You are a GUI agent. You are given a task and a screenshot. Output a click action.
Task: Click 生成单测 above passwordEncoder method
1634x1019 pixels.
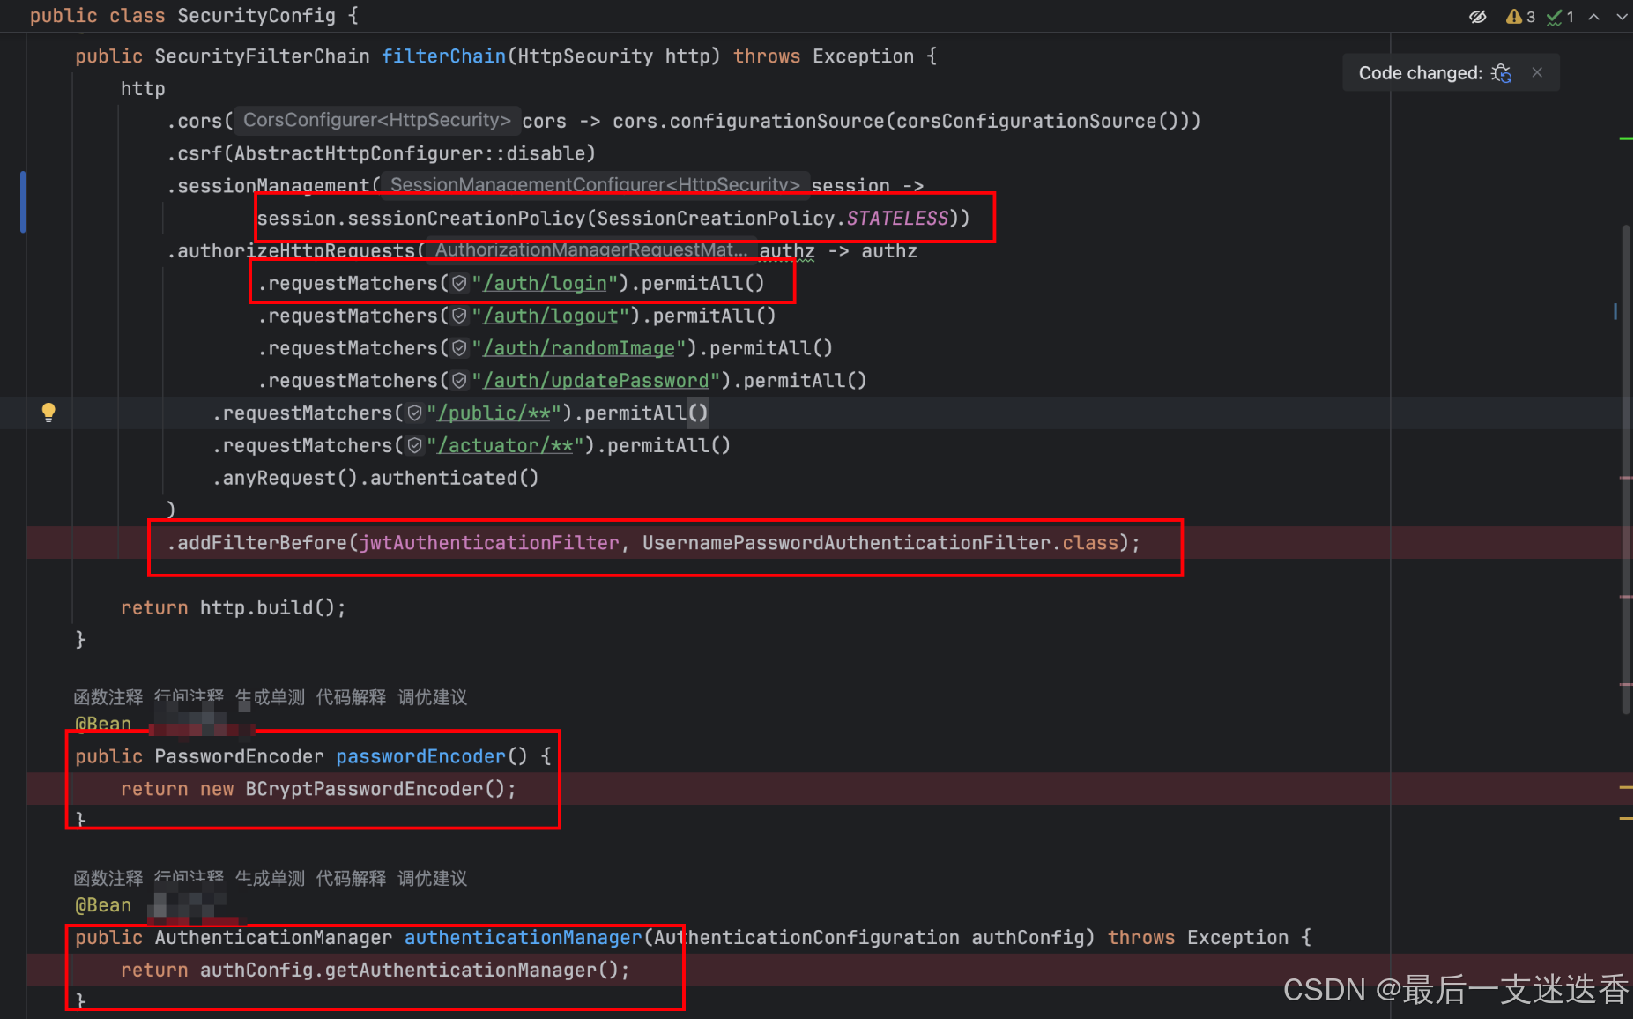pos(270,697)
